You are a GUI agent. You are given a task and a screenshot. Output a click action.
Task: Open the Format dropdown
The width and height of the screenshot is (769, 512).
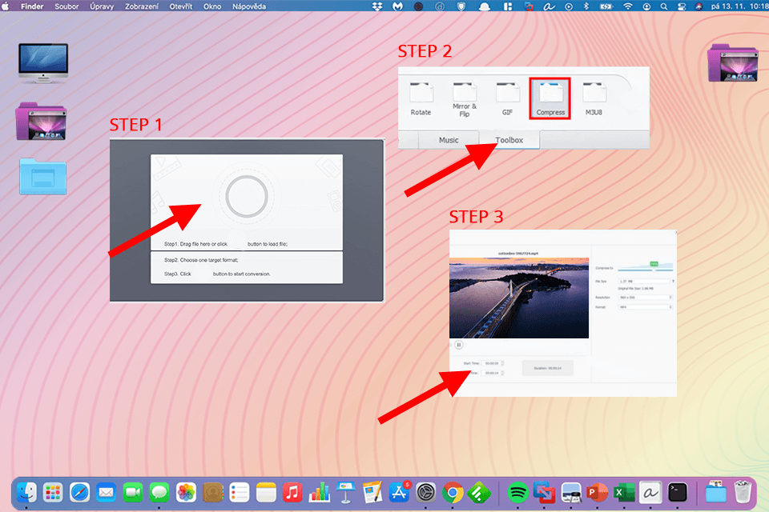click(x=645, y=307)
